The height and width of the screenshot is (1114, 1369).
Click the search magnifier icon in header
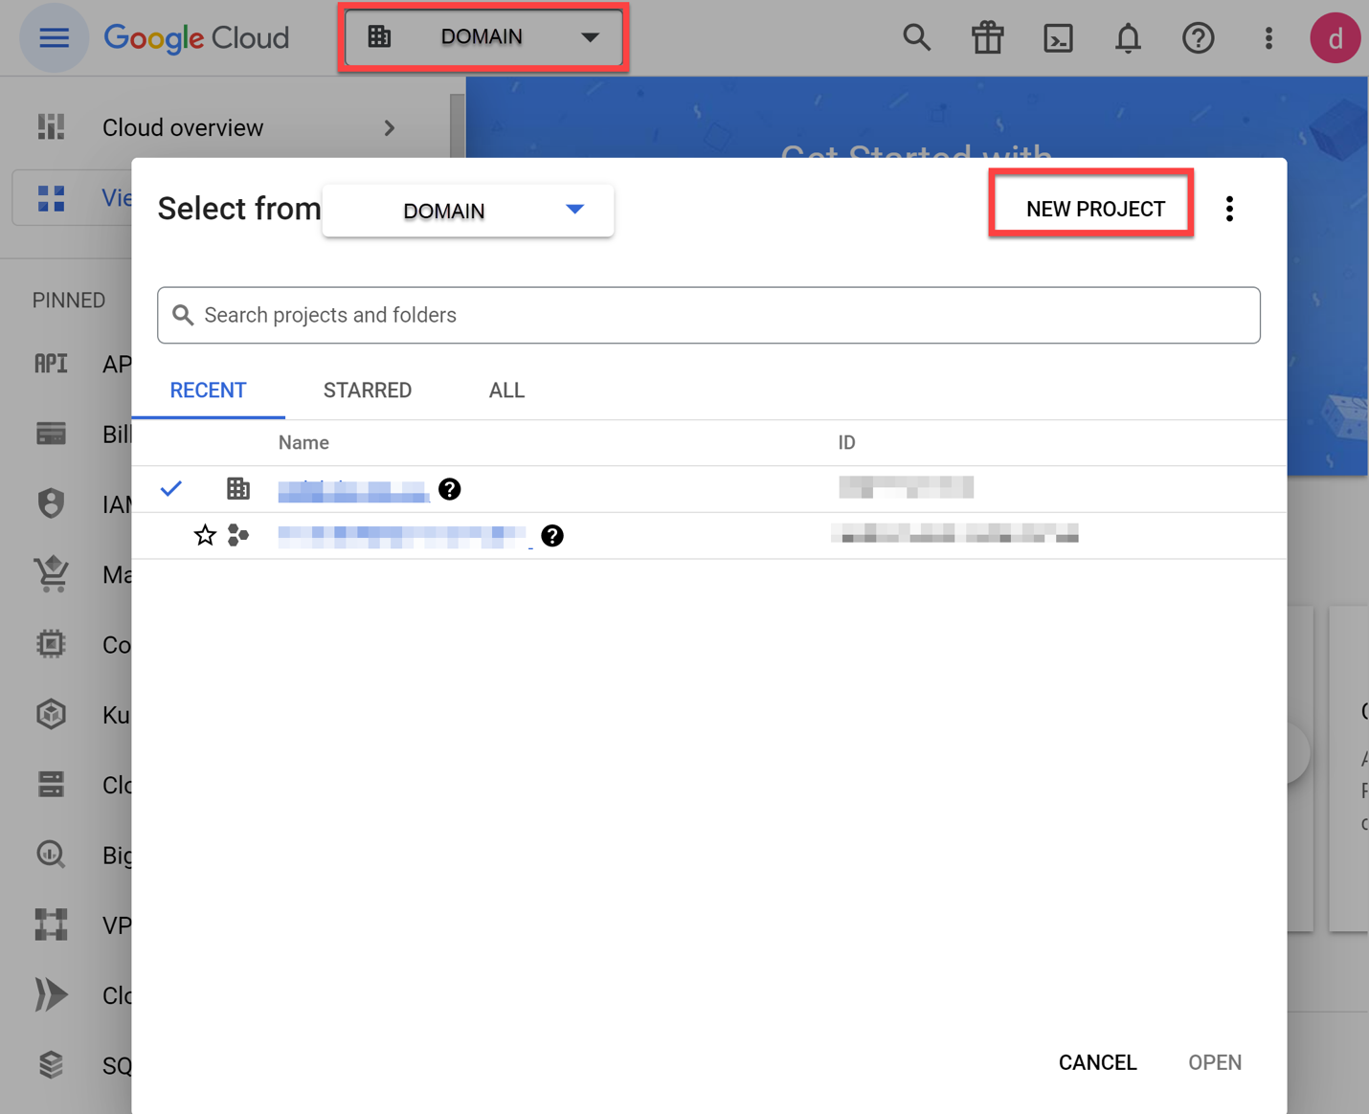916,38
